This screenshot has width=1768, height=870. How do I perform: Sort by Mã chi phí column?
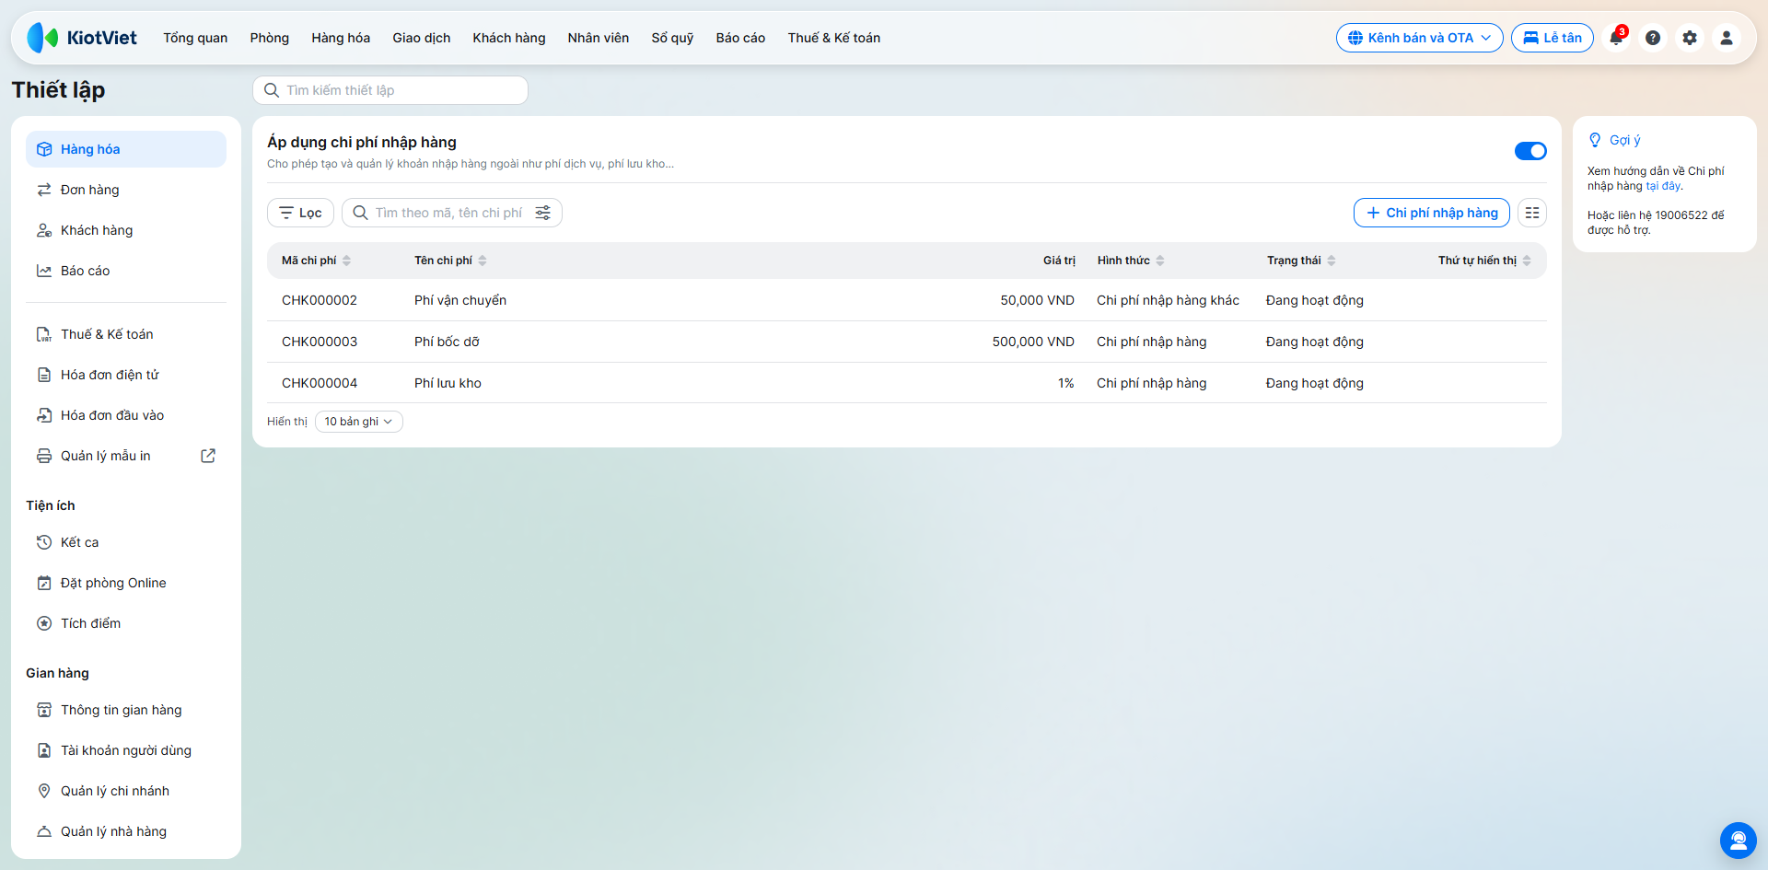[316, 261]
